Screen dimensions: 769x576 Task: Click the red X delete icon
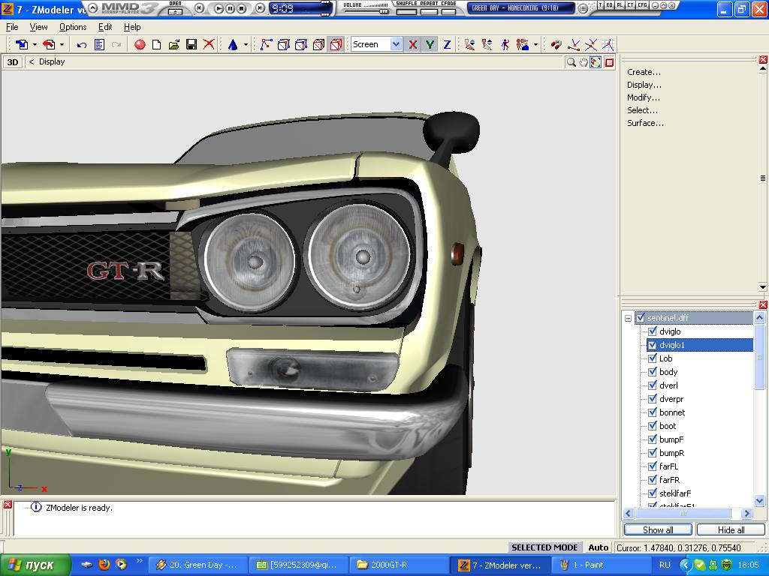tap(209, 45)
